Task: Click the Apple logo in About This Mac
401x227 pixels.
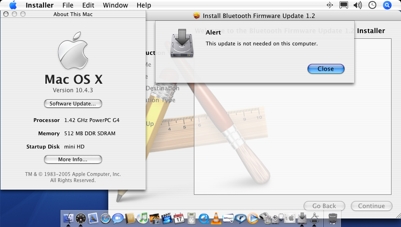Action: tap(73, 50)
